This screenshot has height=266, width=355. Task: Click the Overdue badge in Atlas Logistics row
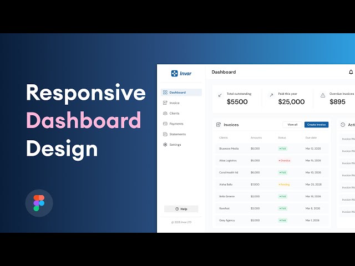click(285, 161)
